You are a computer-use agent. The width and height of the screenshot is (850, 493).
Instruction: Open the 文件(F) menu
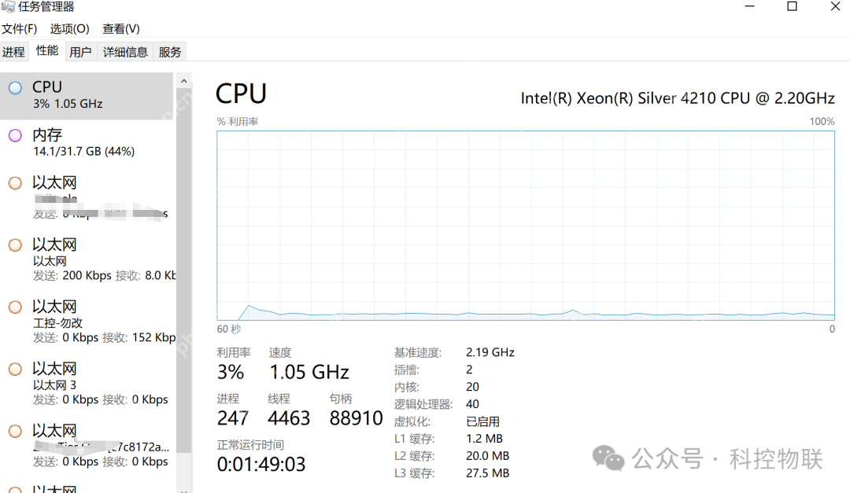tap(20, 29)
